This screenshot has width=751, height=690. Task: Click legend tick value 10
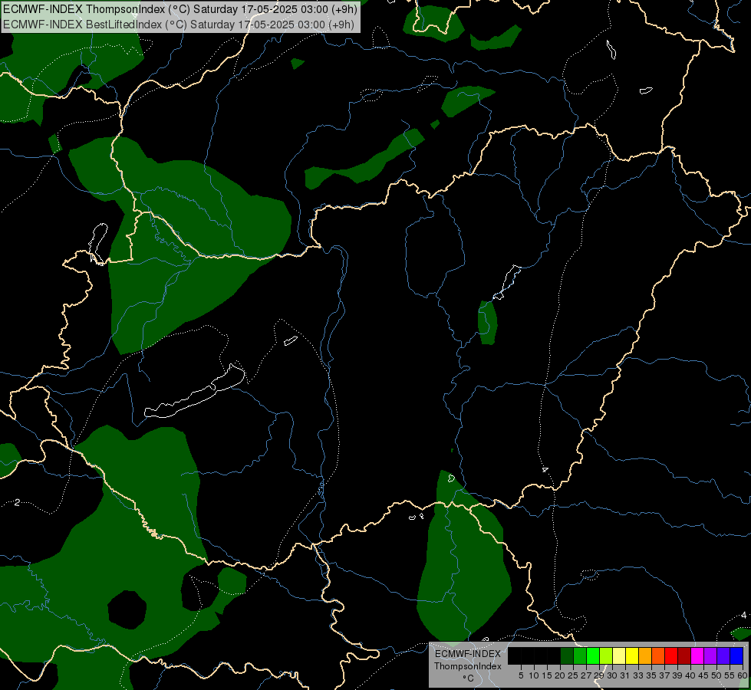534,675
